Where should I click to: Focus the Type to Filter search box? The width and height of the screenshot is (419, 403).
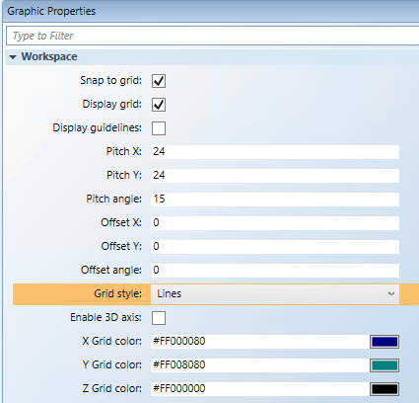pos(213,36)
